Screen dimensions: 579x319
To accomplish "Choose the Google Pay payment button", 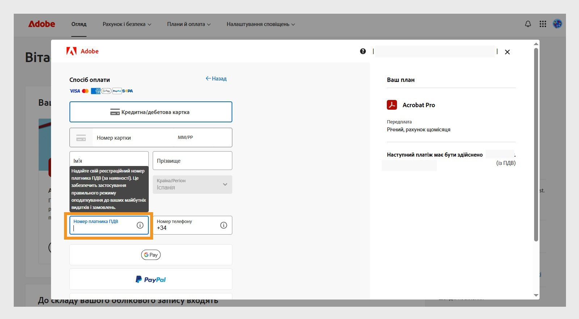I will pos(151,255).
